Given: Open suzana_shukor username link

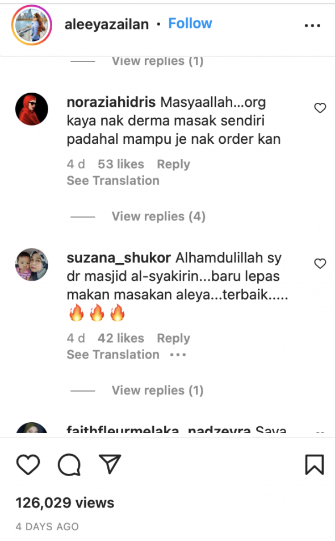Looking at the screenshot, I should pos(119,258).
